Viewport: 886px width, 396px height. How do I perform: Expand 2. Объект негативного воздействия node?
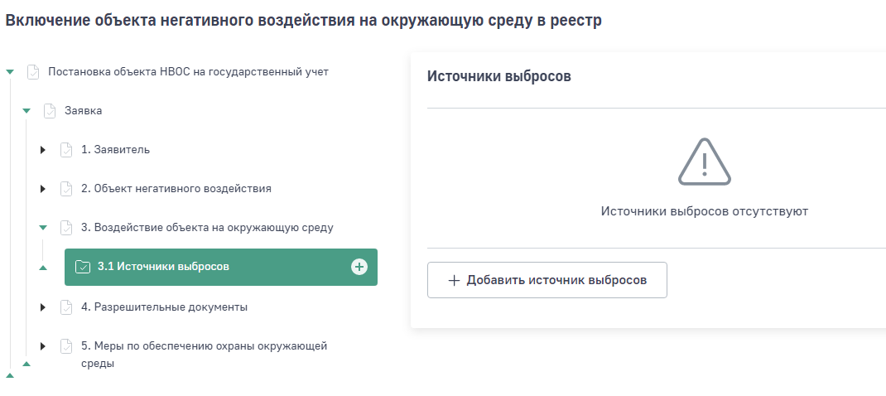click(x=43, y=189)
